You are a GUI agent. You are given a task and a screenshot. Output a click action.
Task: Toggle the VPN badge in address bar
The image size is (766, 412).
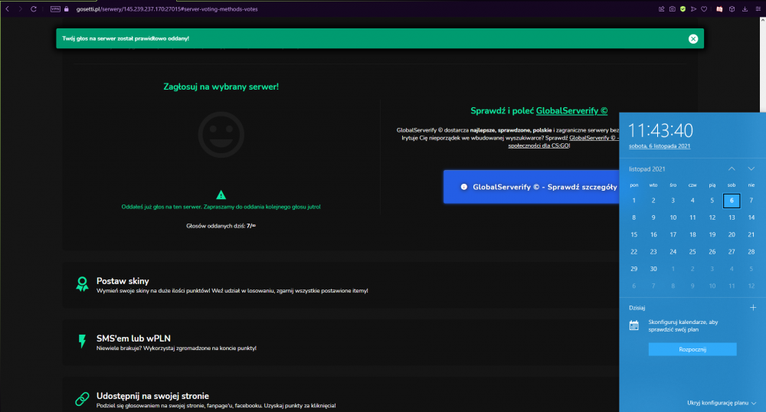[55, 8]
